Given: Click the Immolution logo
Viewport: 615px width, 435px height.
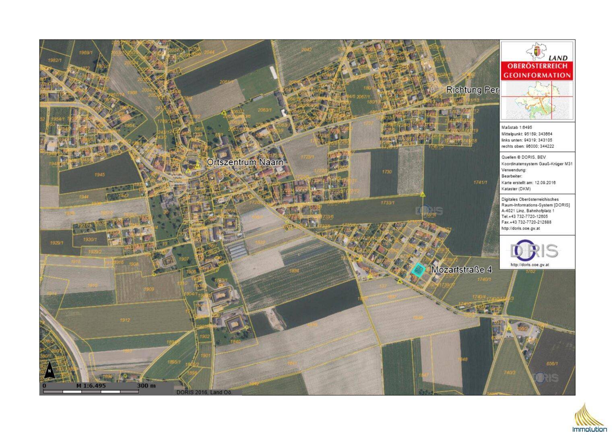Looking at the screenshot, I should click(589, 417).
